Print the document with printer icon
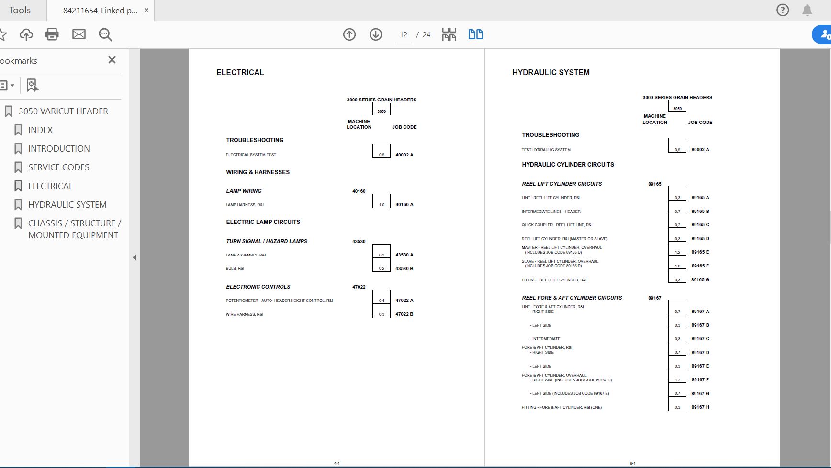The image size is (831, 468). pos(52,34)
